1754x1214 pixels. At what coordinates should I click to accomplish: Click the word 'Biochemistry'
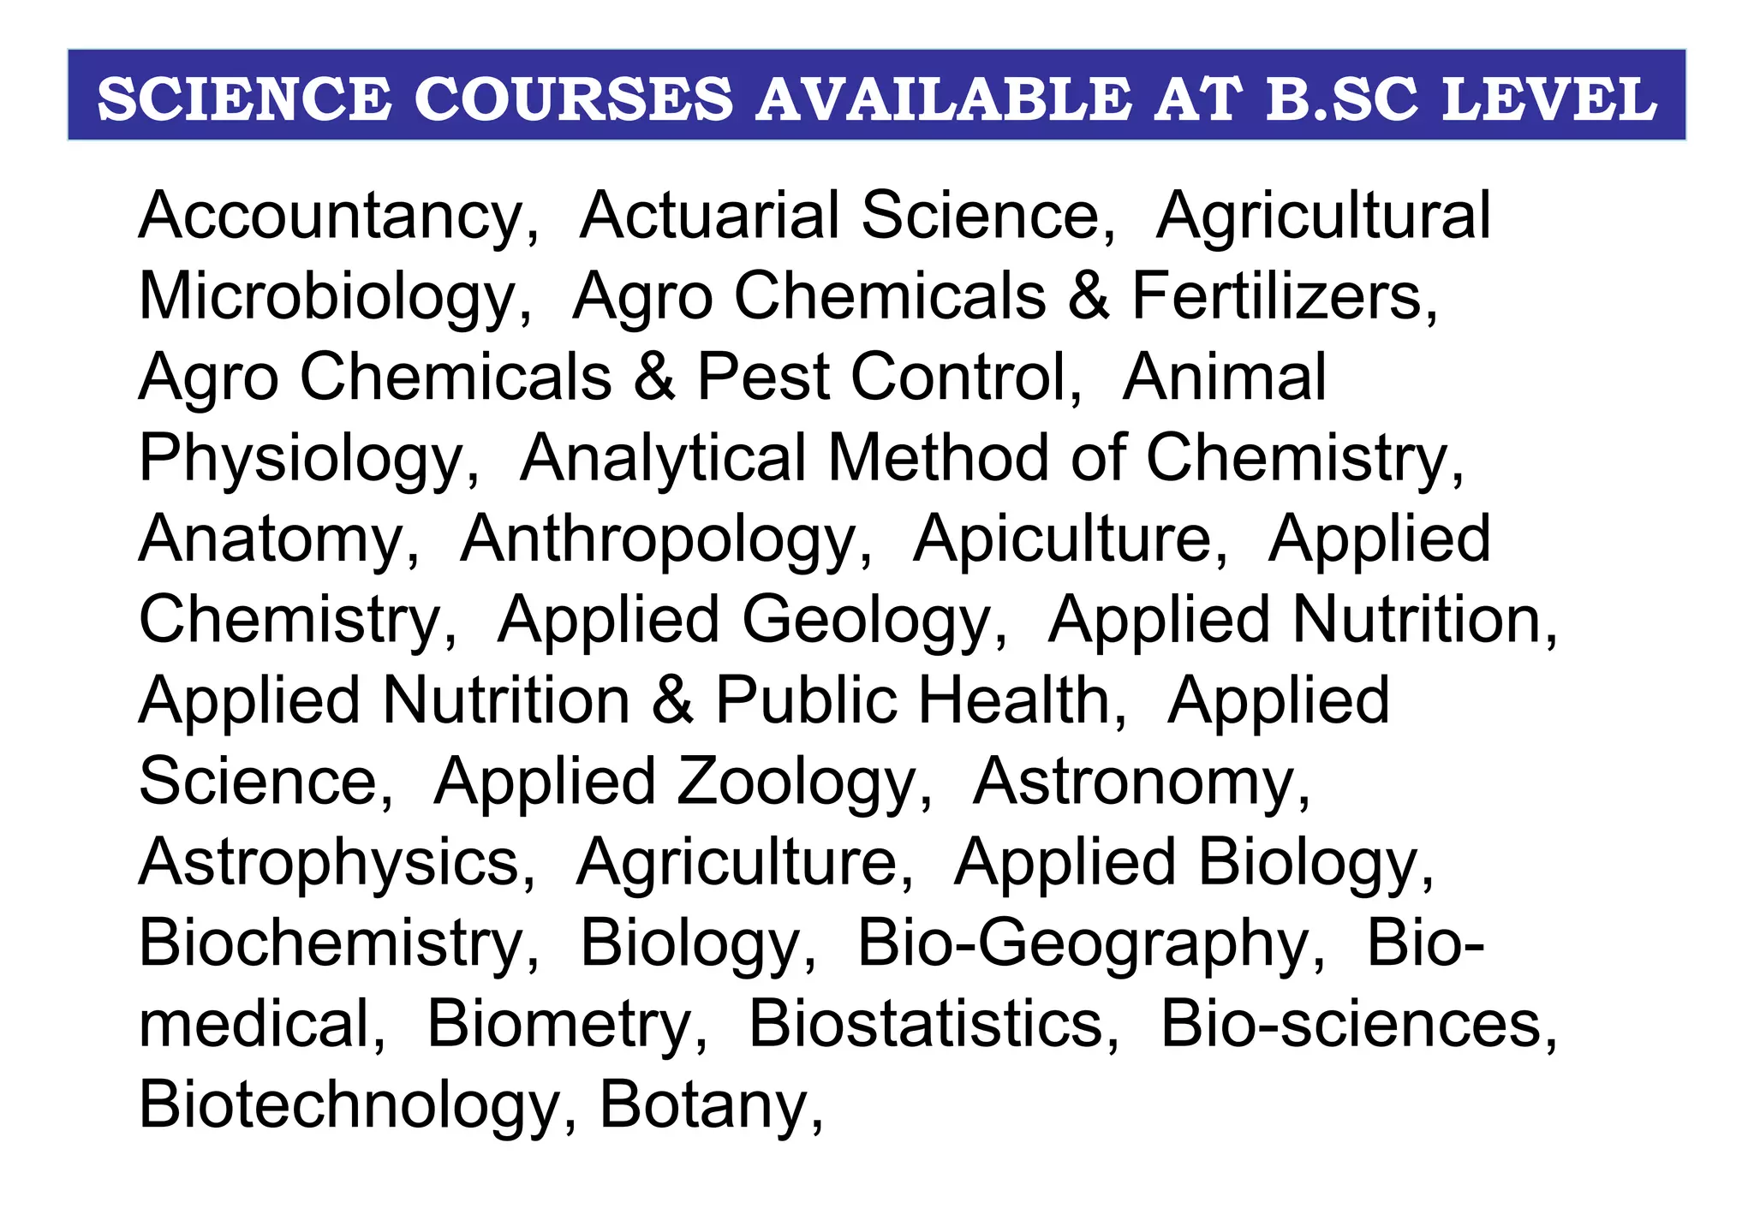click(331, 943)
